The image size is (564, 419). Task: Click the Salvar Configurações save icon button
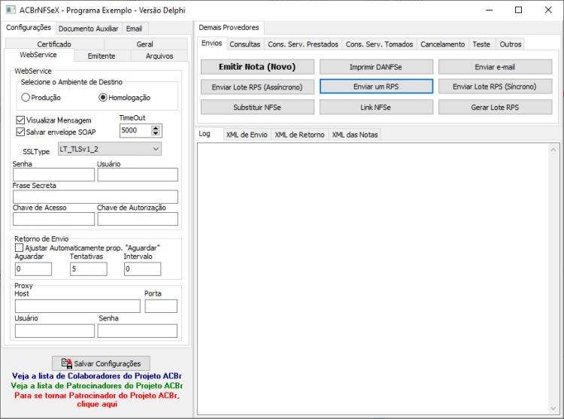pos(101,363)
